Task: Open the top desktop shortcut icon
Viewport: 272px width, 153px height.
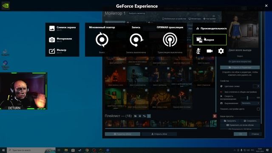Action: coord(5,53)
